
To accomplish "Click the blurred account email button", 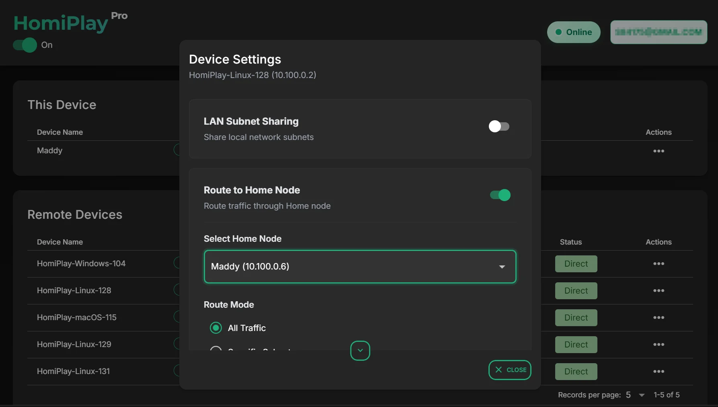I will pyautogui.click(x=659, y=32).
